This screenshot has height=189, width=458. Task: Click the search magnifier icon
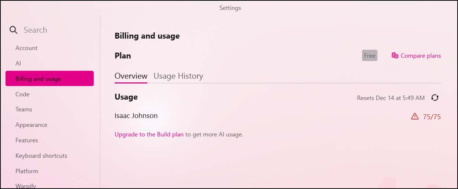pos(14,30)
